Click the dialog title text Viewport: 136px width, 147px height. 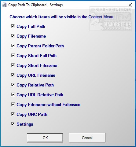pos(35,5)
